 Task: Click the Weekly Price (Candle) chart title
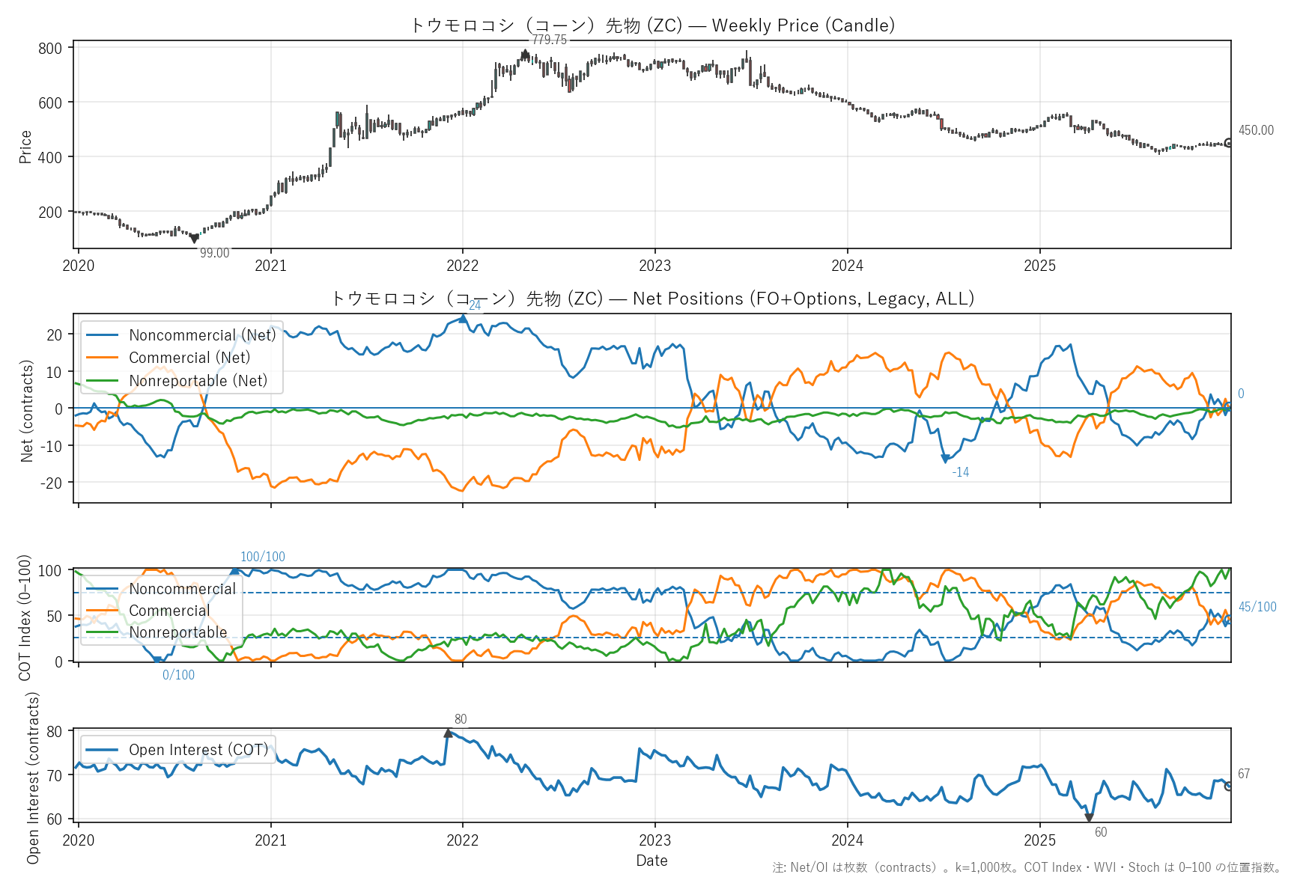point(651,25)
